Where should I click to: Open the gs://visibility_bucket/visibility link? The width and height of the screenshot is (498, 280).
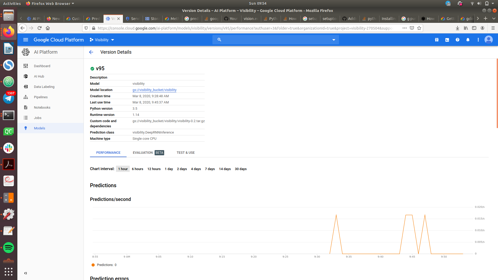[x=154, y=90]
